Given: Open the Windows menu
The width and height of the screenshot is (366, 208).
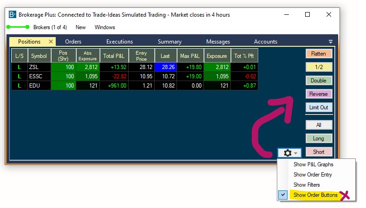Looking at the screenshot, I should point(105,27).
